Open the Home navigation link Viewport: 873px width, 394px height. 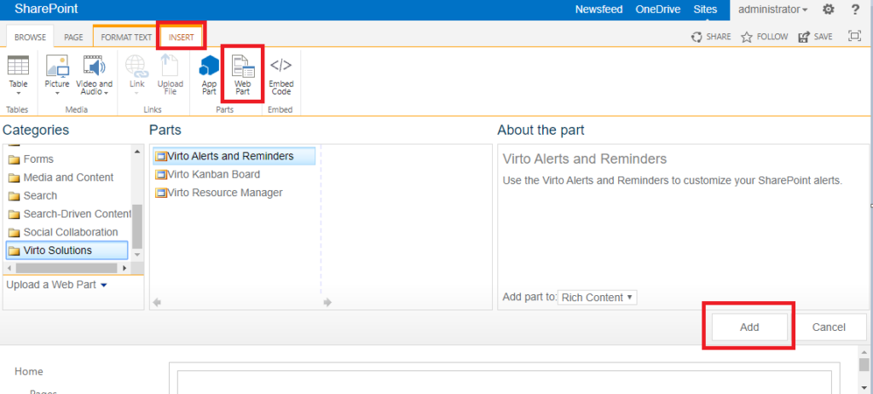pyautogui.click(x=28, y=372)
